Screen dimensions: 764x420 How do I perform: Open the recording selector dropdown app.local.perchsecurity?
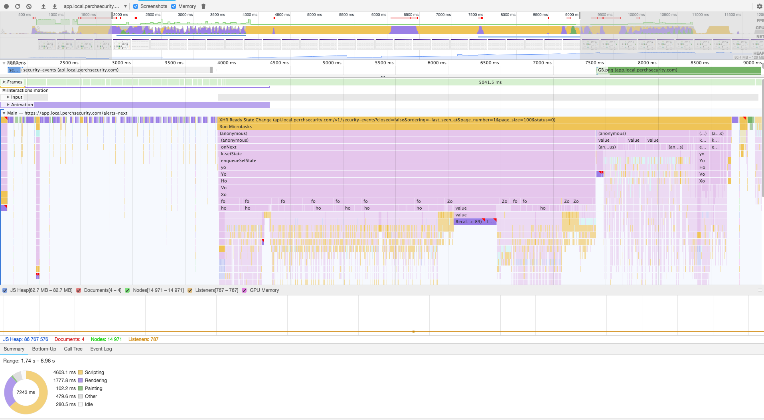[95, 6]
